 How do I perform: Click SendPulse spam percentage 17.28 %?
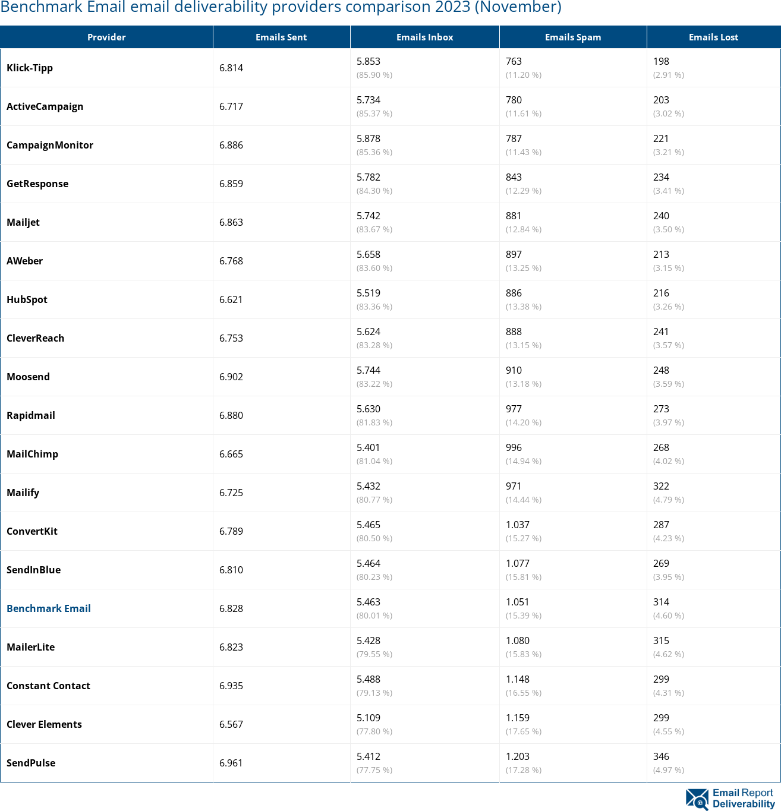(x=524, y=770)
